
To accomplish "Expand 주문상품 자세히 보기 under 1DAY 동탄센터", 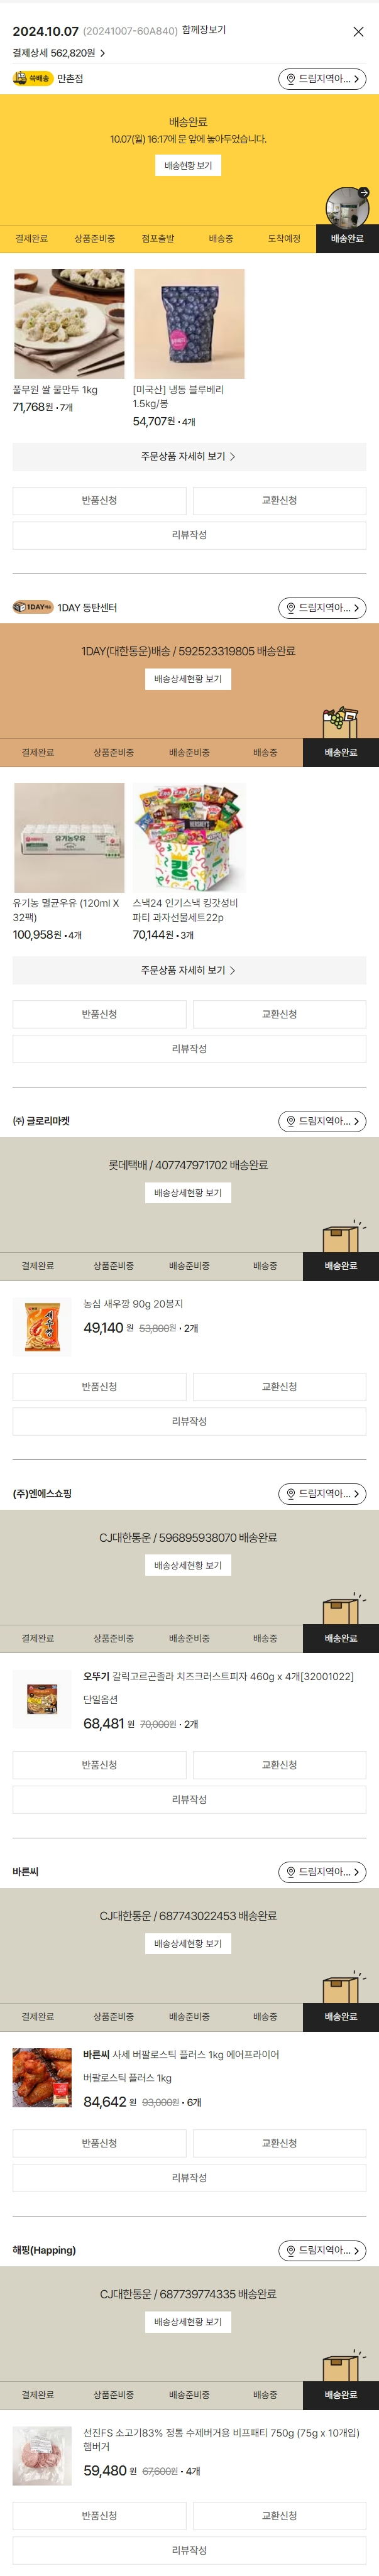I will (x=189, y=970).
